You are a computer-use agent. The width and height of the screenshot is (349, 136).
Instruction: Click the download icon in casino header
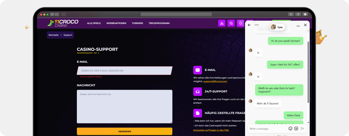tap(222, 23)
